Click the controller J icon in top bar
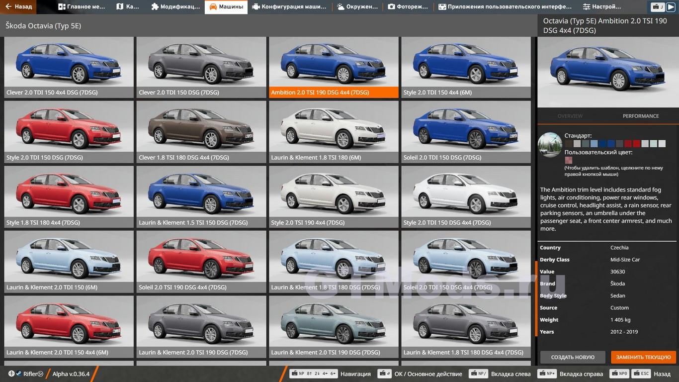679x382 pixels. 658,7
